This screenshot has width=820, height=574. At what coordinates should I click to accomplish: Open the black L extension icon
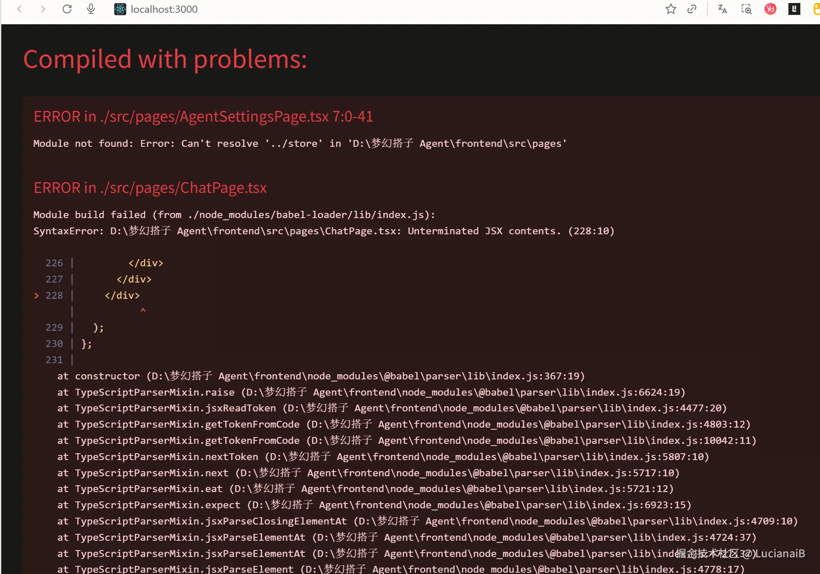[794, 9]
